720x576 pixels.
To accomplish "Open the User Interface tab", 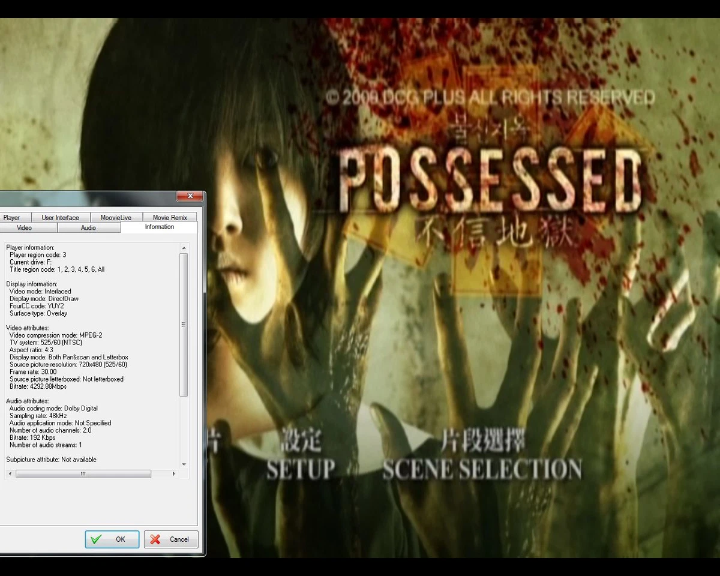I will (60, 217).
